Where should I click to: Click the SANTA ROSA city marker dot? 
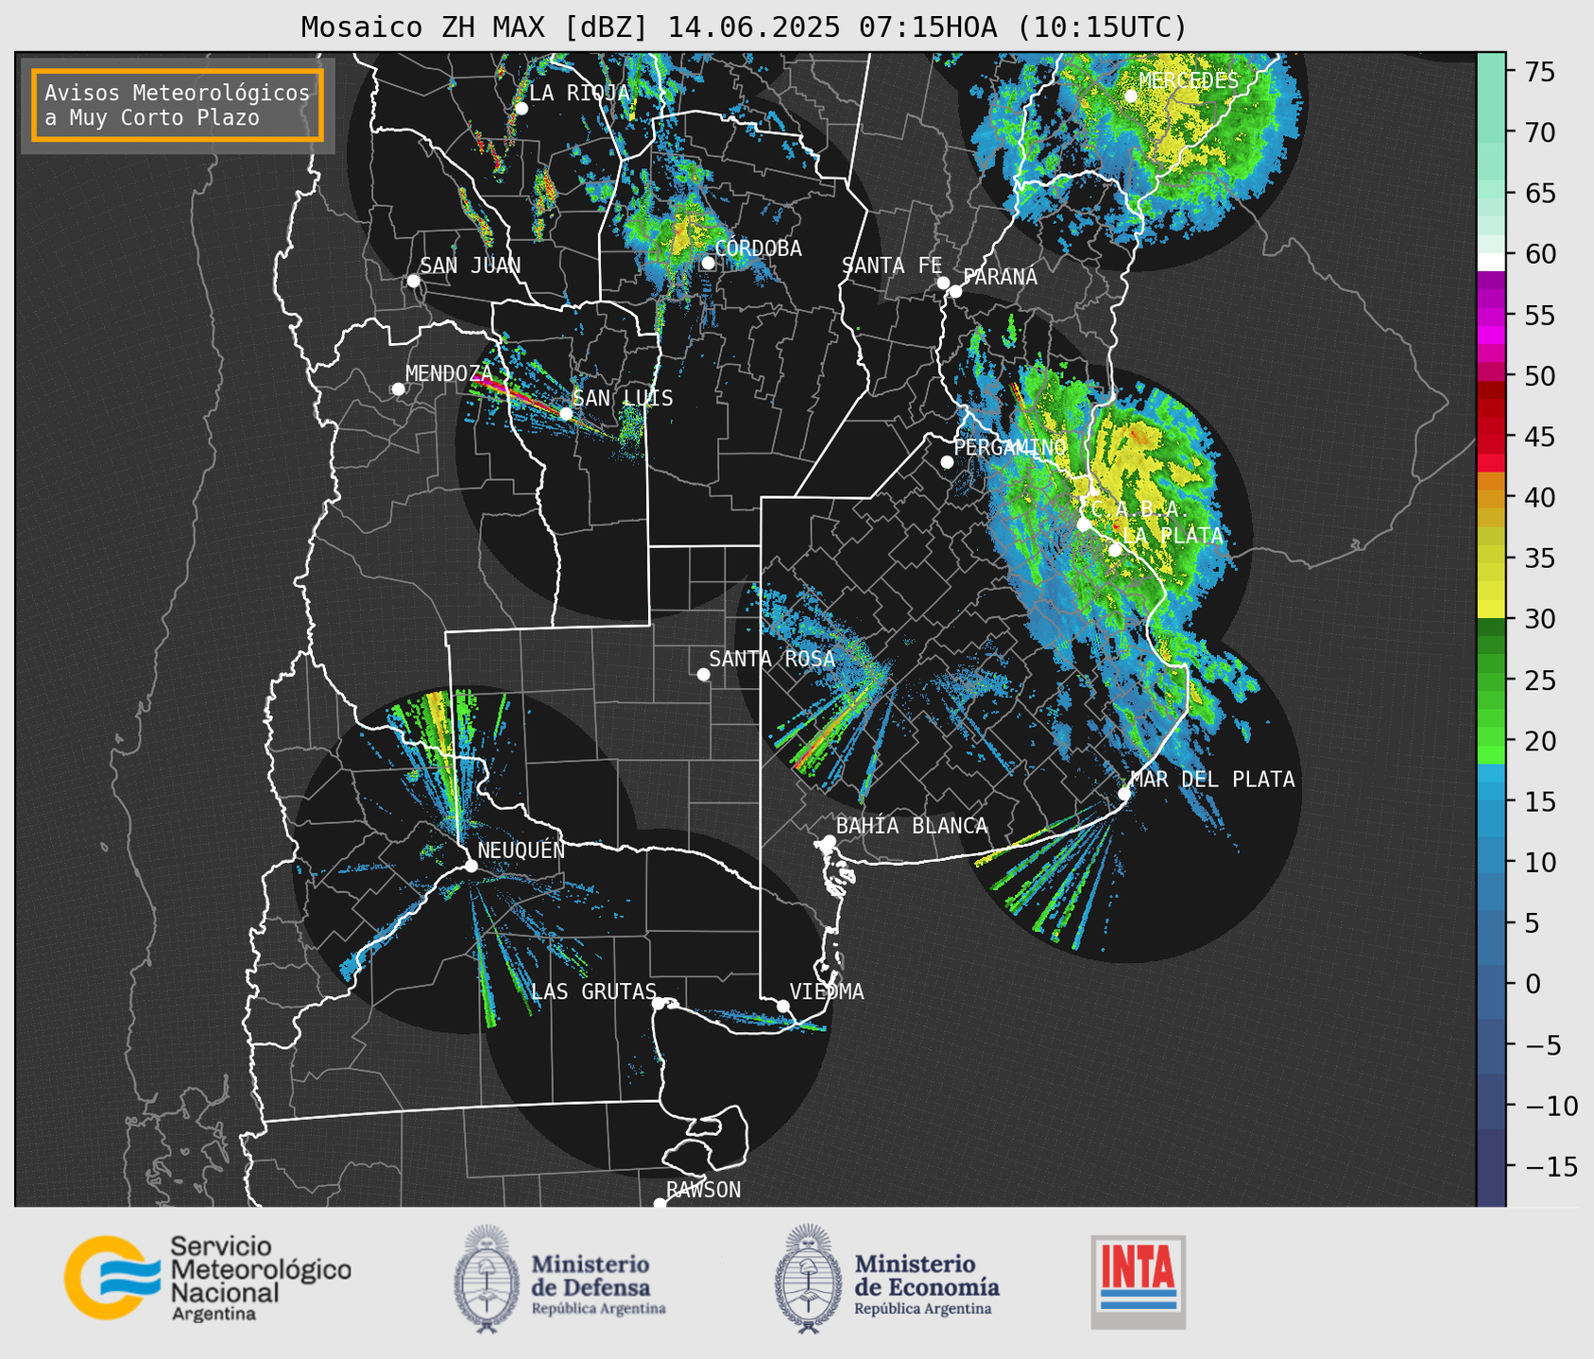click(703, 674)
